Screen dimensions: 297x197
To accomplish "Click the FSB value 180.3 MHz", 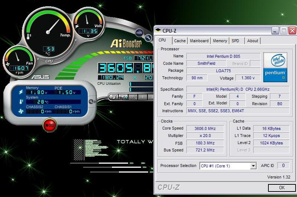I will (205, 143).
